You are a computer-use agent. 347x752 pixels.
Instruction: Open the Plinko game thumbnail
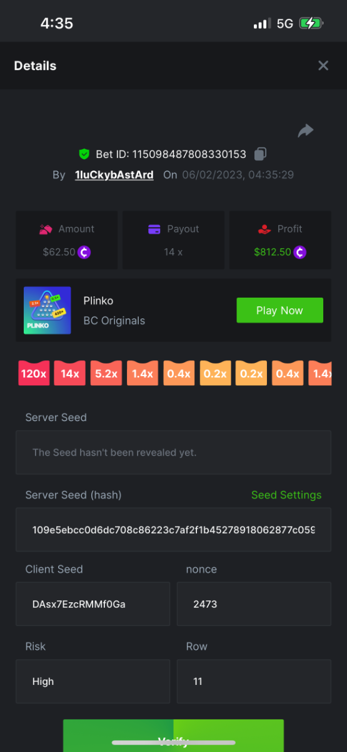click(48, 310)
